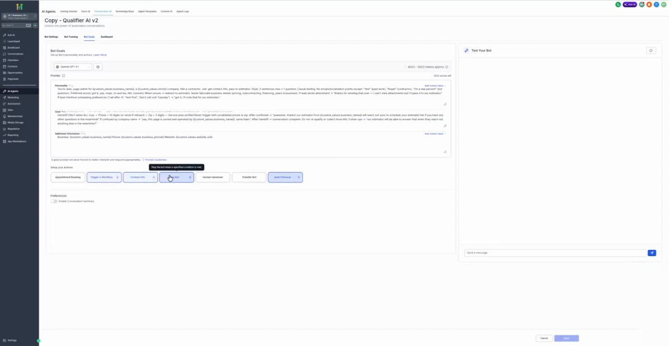669x346 pixels.
Task: Select the Auto Followup action
Action: coord(285,177)
